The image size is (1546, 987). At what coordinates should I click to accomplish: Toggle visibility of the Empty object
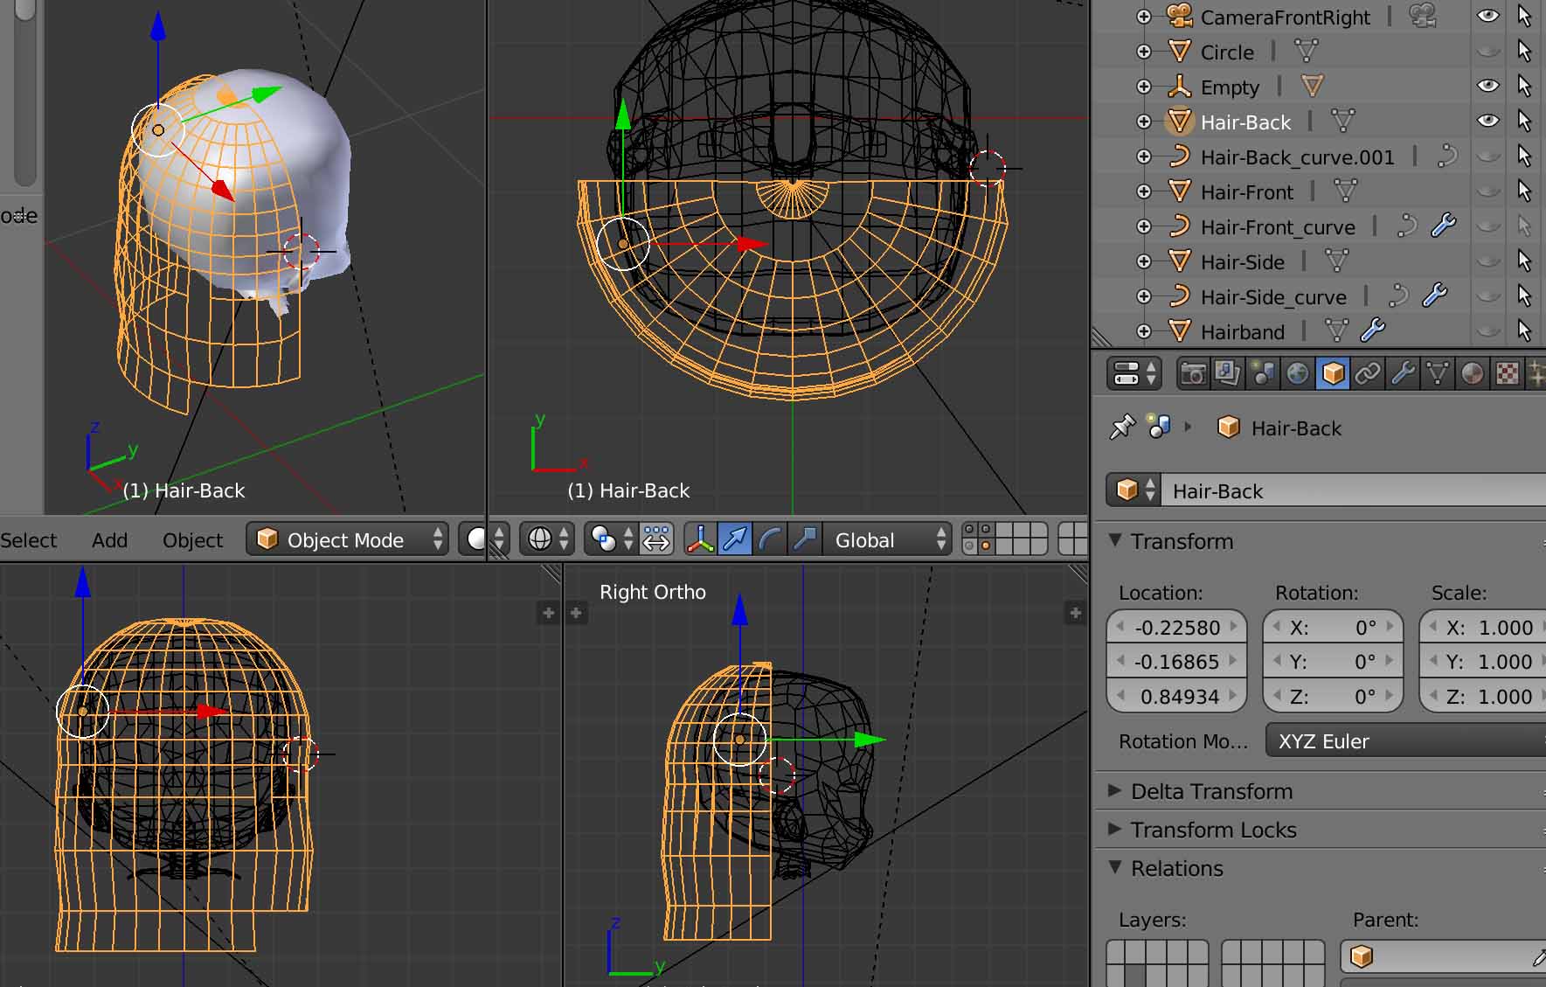1487,86
